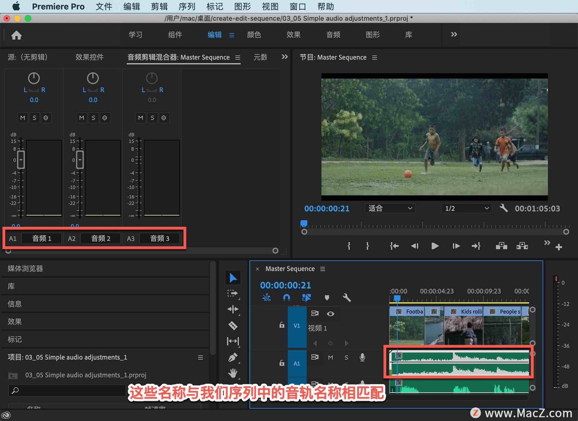Toggle Video 1 track visibility eye
The width and height of the screenshot is (578, 421).
point(330,314)
